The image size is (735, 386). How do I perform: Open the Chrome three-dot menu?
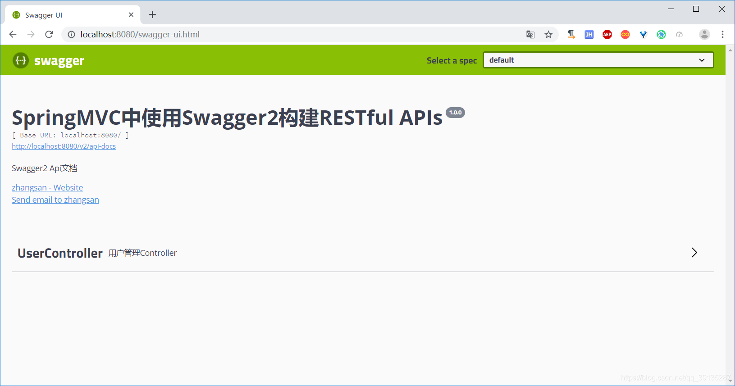(x=722, y=34)
